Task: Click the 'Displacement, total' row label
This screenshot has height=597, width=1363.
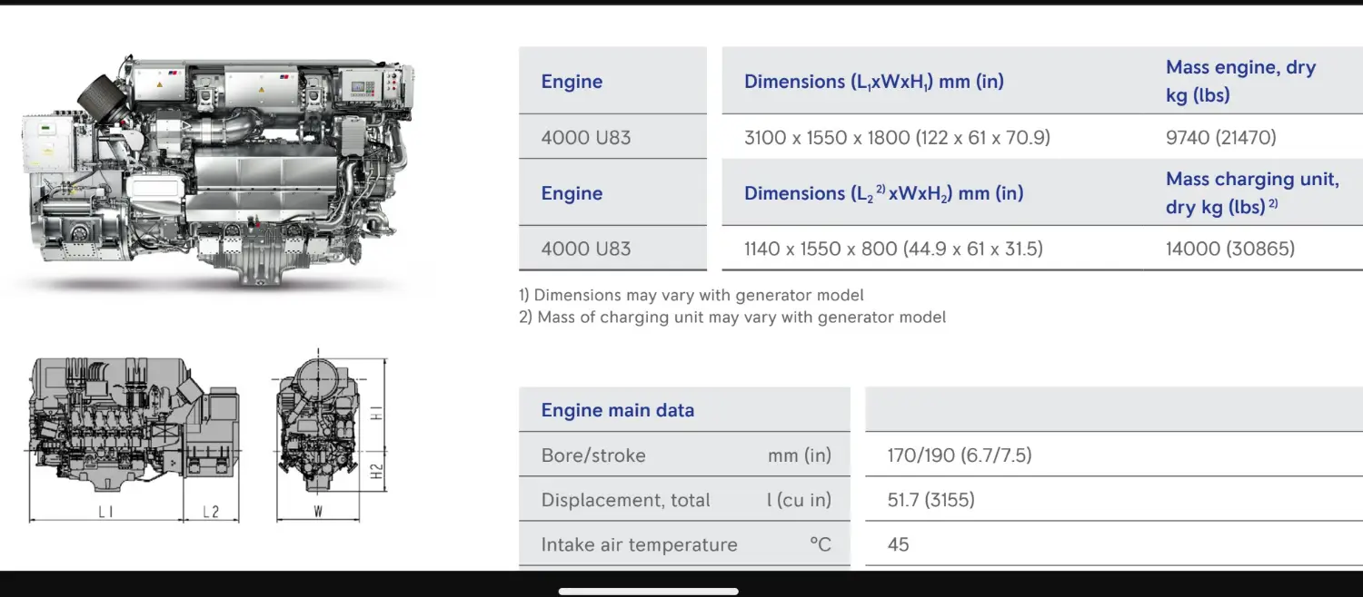Action: [625, 500]
